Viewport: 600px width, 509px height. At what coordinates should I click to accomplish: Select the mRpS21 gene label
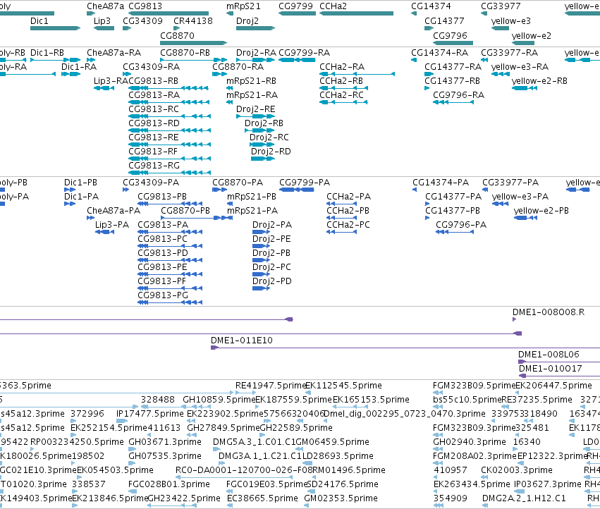point(243,6)
